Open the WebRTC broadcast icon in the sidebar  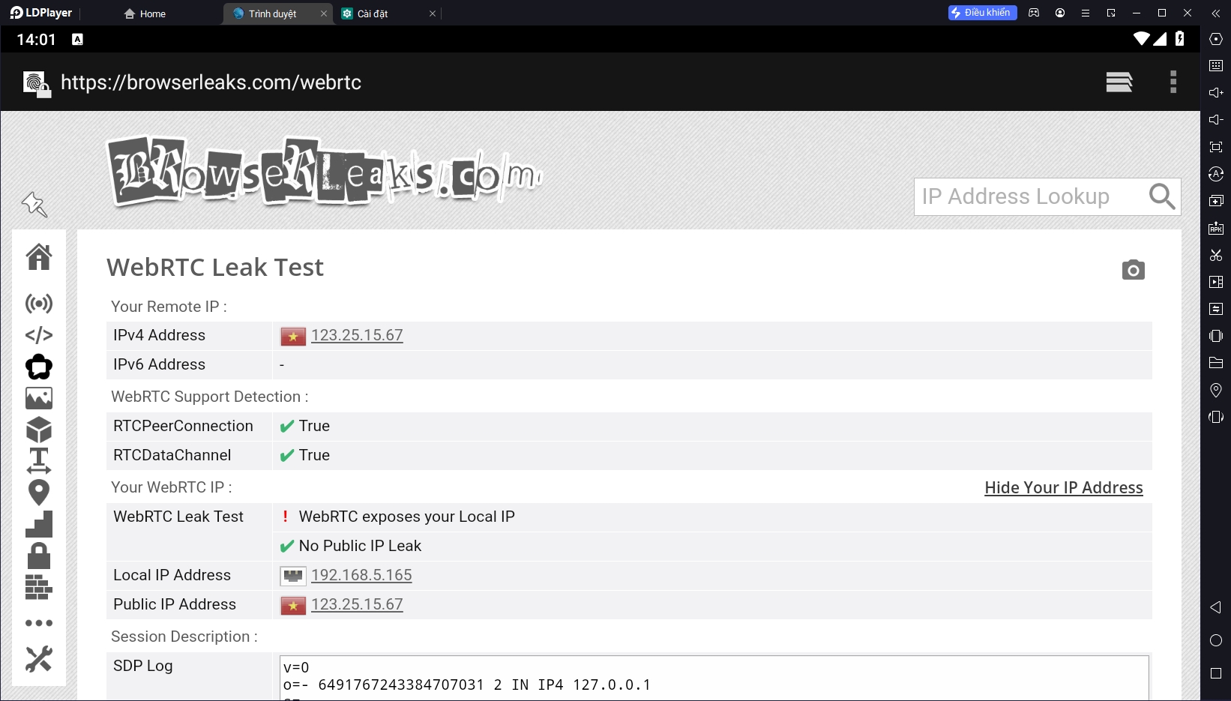[39, 304]
